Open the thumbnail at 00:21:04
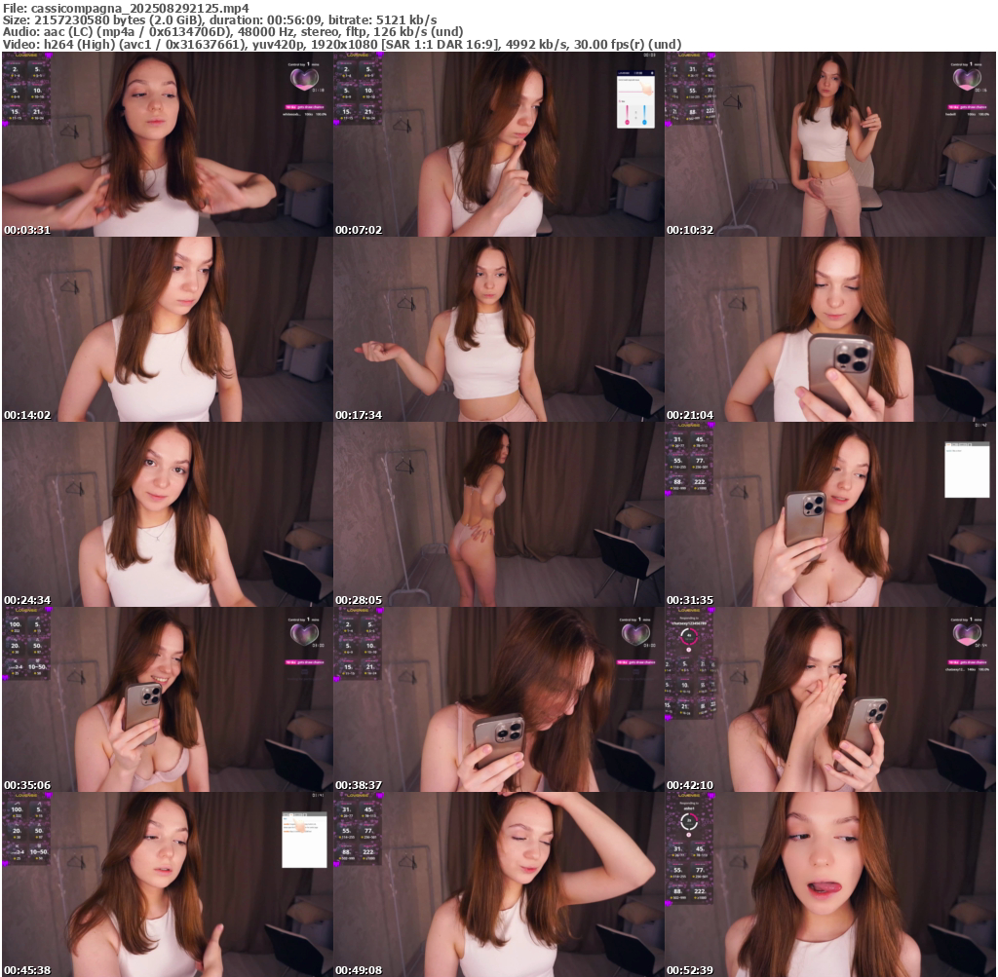Screen dimensions: 998x977 (829, 329)
